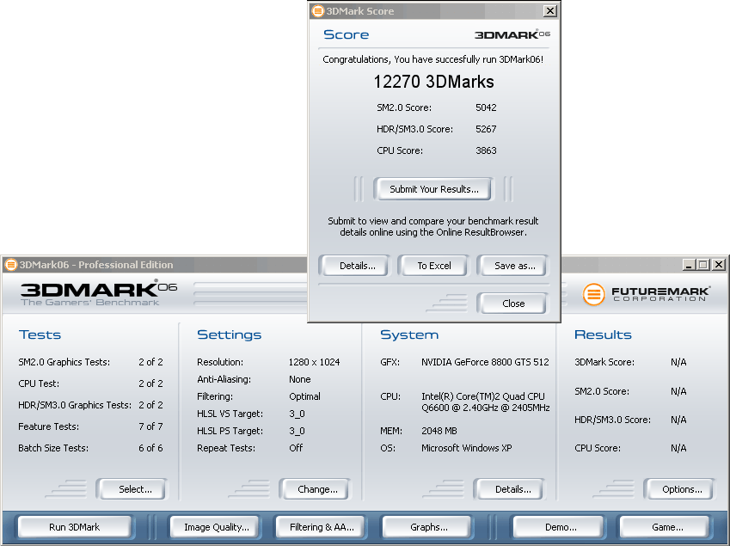
Task: Open Select under the Tests section
Action: (x=134, y=489)
